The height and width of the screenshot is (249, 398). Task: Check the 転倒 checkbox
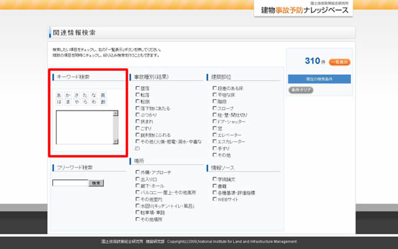pos(138,101)
